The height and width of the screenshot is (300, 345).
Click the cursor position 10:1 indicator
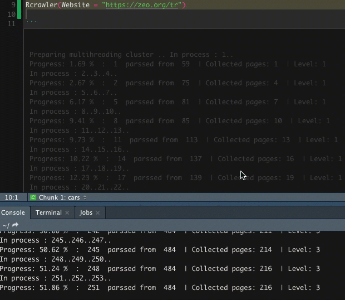click(12, 197)
